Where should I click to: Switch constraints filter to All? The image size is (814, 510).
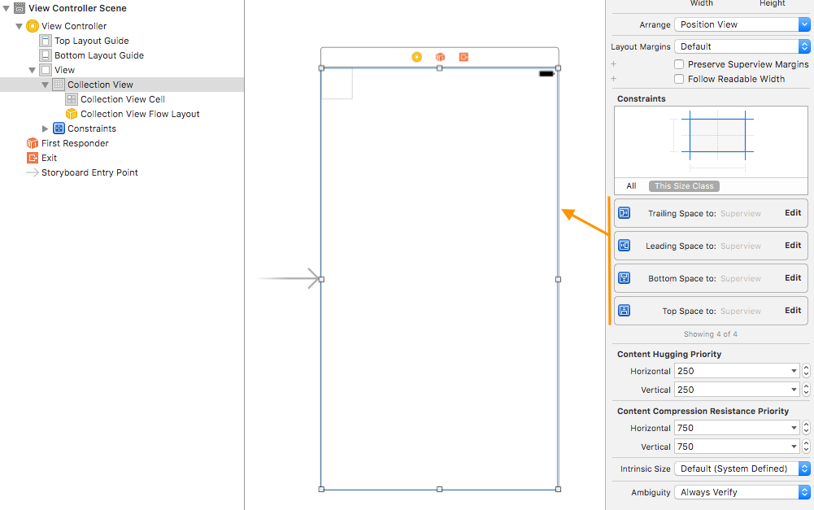coord(631,186)
